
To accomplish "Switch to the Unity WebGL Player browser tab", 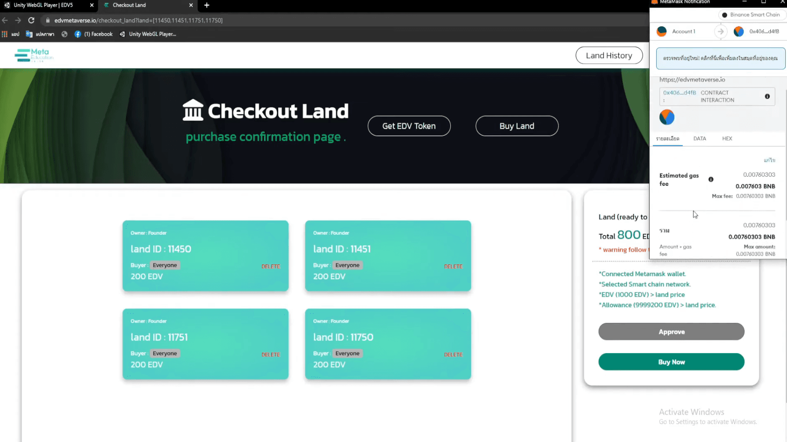I will tap(44, 5).
